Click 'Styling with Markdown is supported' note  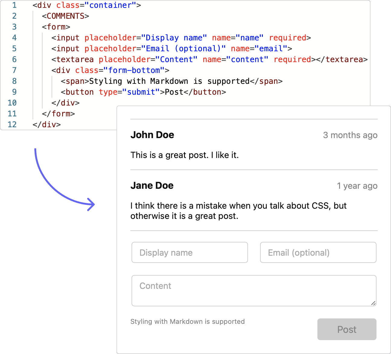pos(187,321)
